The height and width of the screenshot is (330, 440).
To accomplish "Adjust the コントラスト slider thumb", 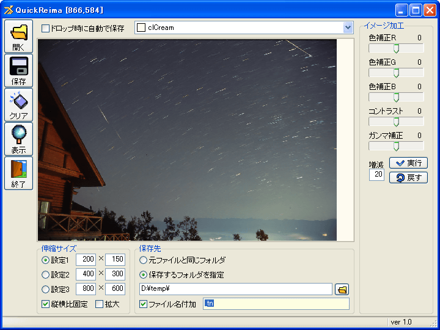I will tap(396, 122).
